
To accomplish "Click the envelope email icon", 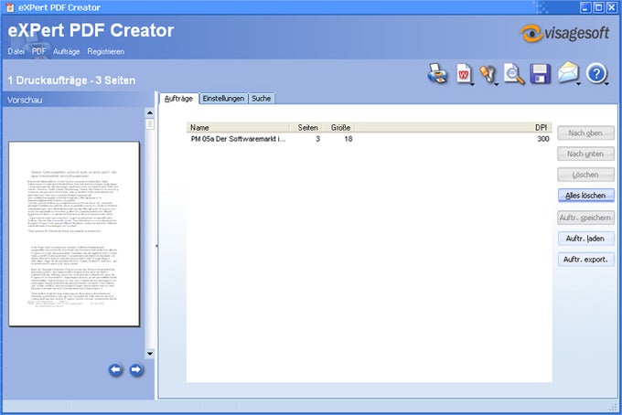I will [568, 73].
